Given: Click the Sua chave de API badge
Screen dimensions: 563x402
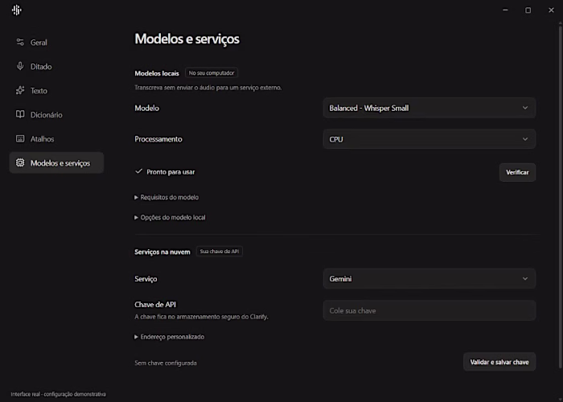Looking at the screenshot, I should (x=220, y=252).
